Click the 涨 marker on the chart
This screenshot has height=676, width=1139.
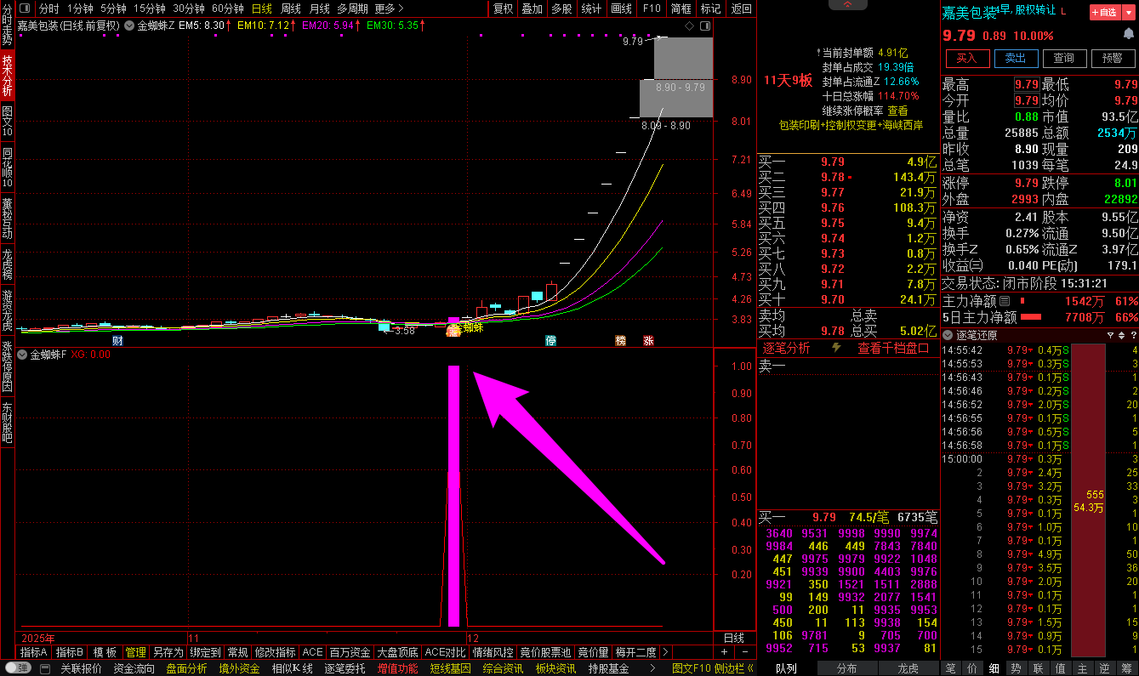click(x=648, y=340)
